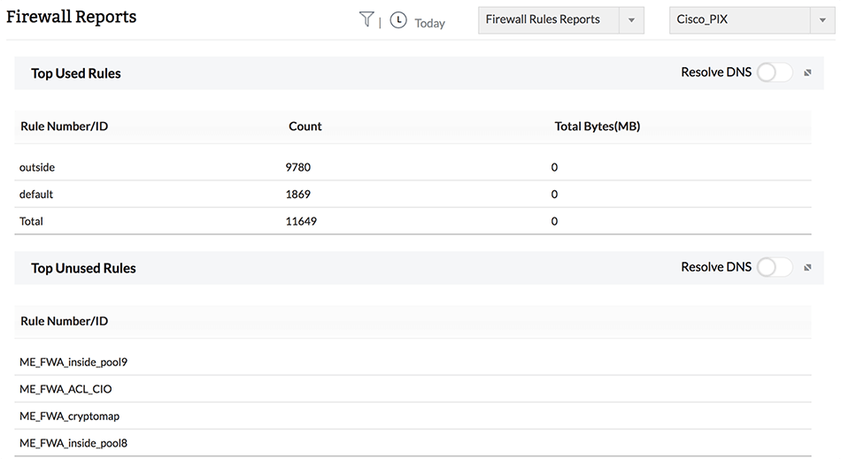The image size is (841, 459).
Task: Select the ME_FWA_cryptomap rule
Action: pos(69,416)
